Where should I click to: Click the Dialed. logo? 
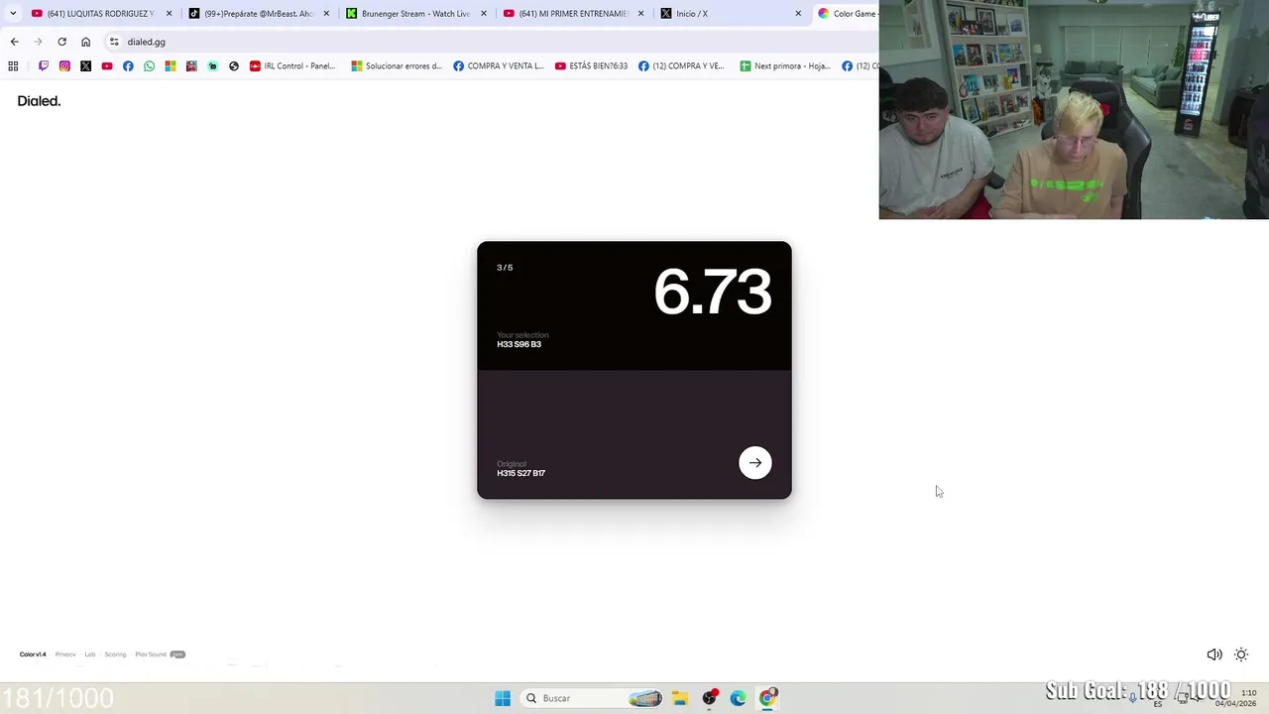click(x=39, y=101)
